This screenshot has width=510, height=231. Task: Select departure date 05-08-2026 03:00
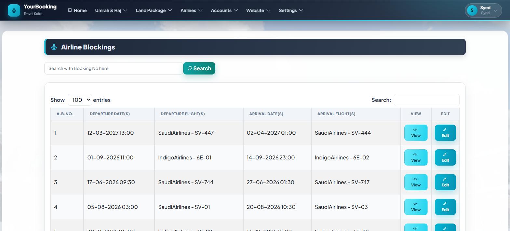[113, 207]
